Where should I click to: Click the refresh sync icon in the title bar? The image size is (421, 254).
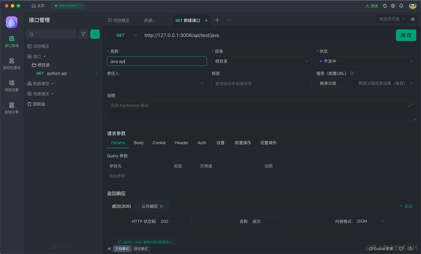(x=385, y=6)
